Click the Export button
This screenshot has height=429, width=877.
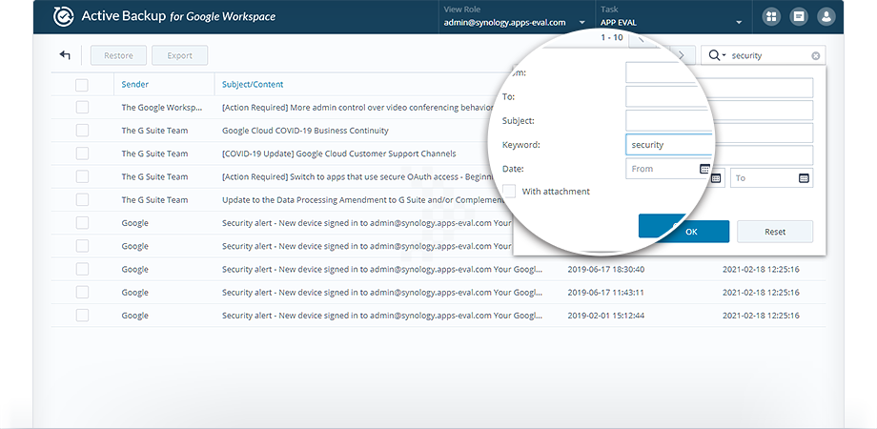pos(179,56)
